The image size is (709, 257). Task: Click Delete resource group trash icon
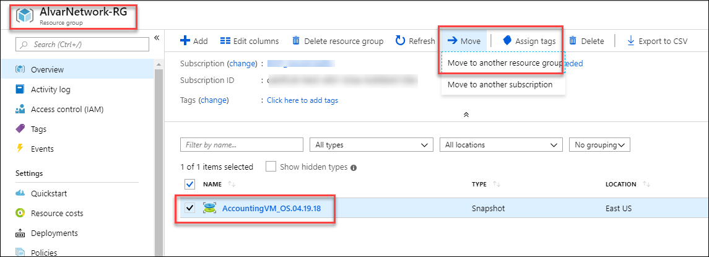pos(296,41)
